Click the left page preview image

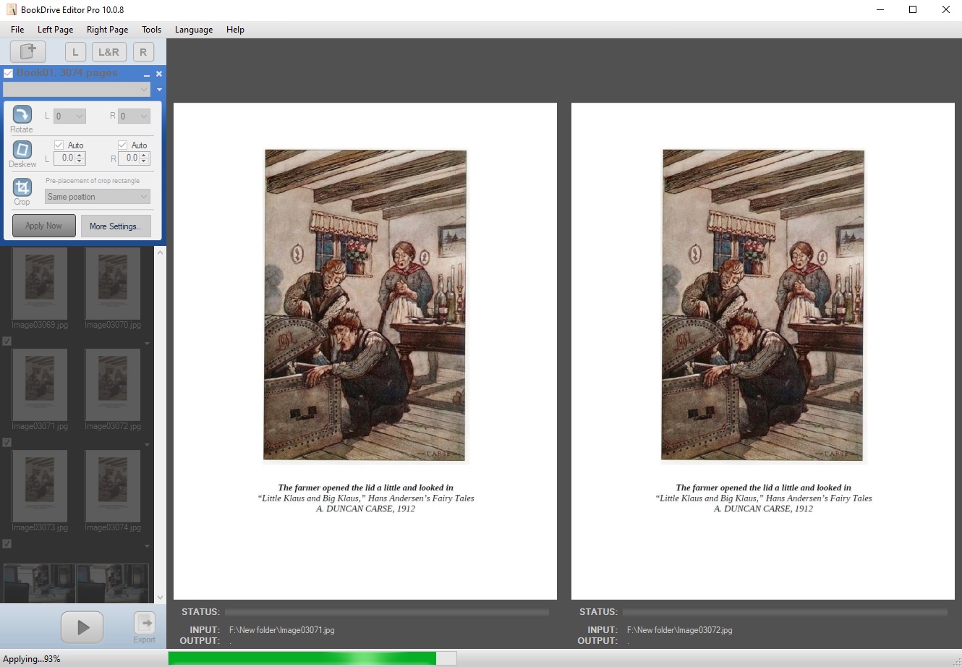[365, 351]
